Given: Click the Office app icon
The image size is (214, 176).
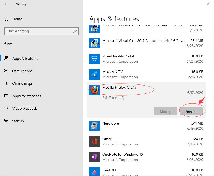Looking at the screenshot, I should 95,141.
